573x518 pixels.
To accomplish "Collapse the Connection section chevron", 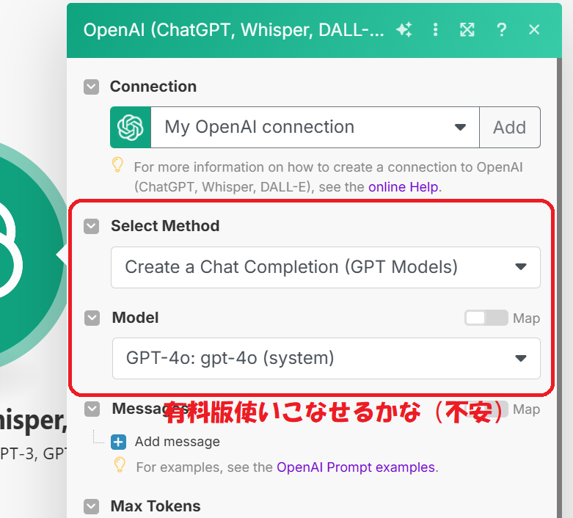I will point(92,87).
